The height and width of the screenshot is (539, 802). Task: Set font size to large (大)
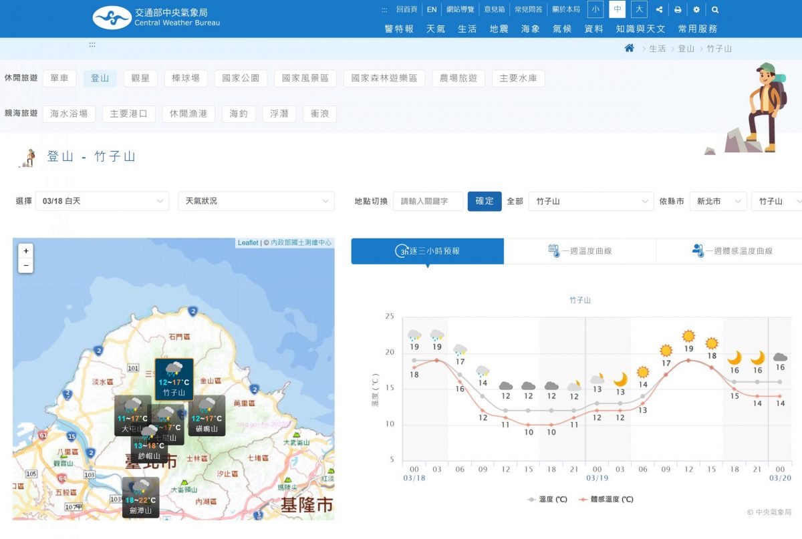click(x=640, y=9)
